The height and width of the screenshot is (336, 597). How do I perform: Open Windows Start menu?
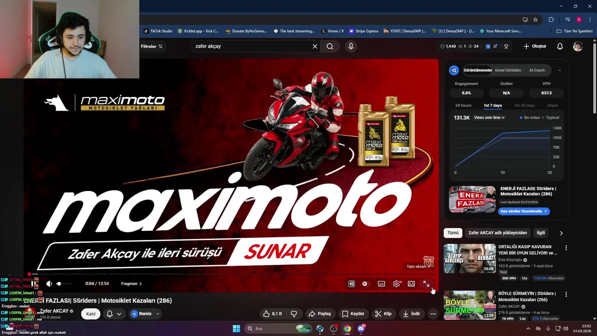click(236, 329)
